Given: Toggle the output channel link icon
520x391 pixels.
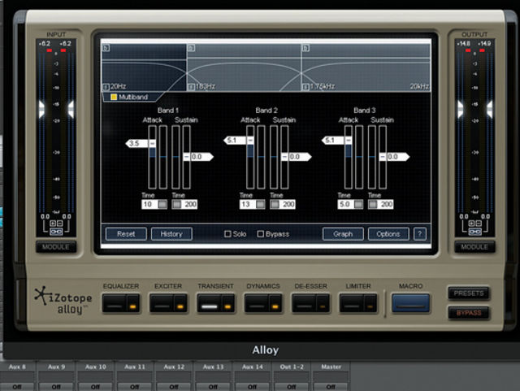Looking at the screenshot, I should 474,232.
